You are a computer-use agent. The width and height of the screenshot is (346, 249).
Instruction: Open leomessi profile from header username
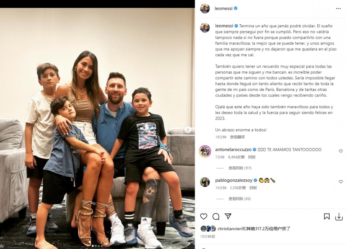224,8
